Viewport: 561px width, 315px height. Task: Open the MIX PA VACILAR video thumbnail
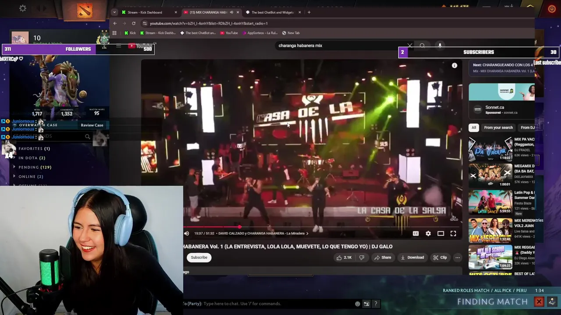point(490,149)
